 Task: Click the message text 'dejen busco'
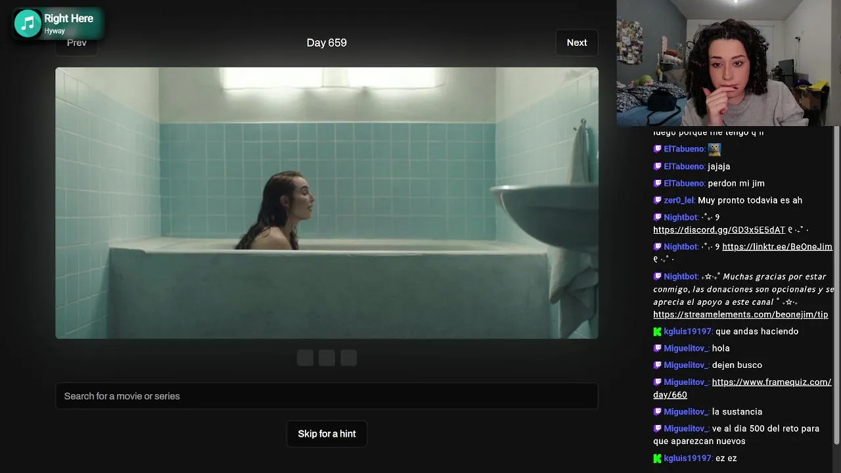737,365
